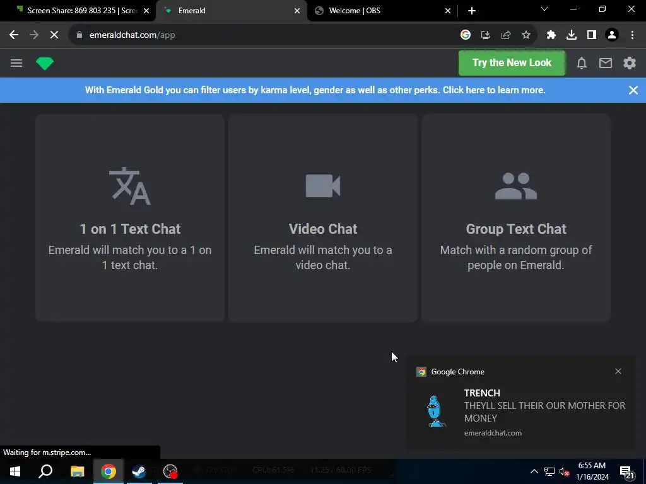Start a Video Chat

(323, 217)
